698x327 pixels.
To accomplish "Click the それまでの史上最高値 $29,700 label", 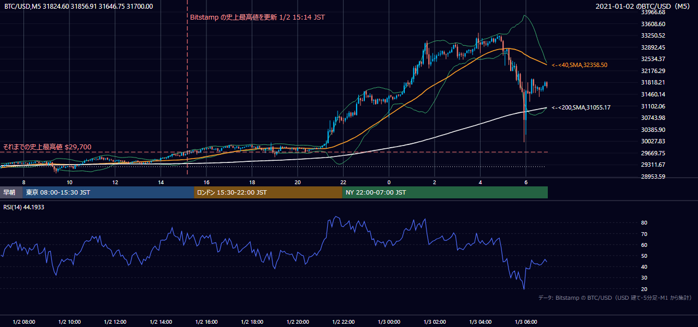I will pos(48,147).
